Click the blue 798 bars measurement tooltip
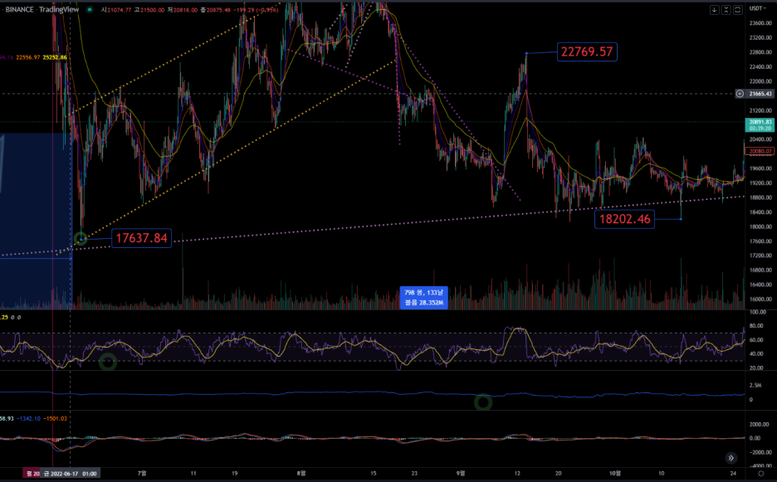 coord(423,297)
